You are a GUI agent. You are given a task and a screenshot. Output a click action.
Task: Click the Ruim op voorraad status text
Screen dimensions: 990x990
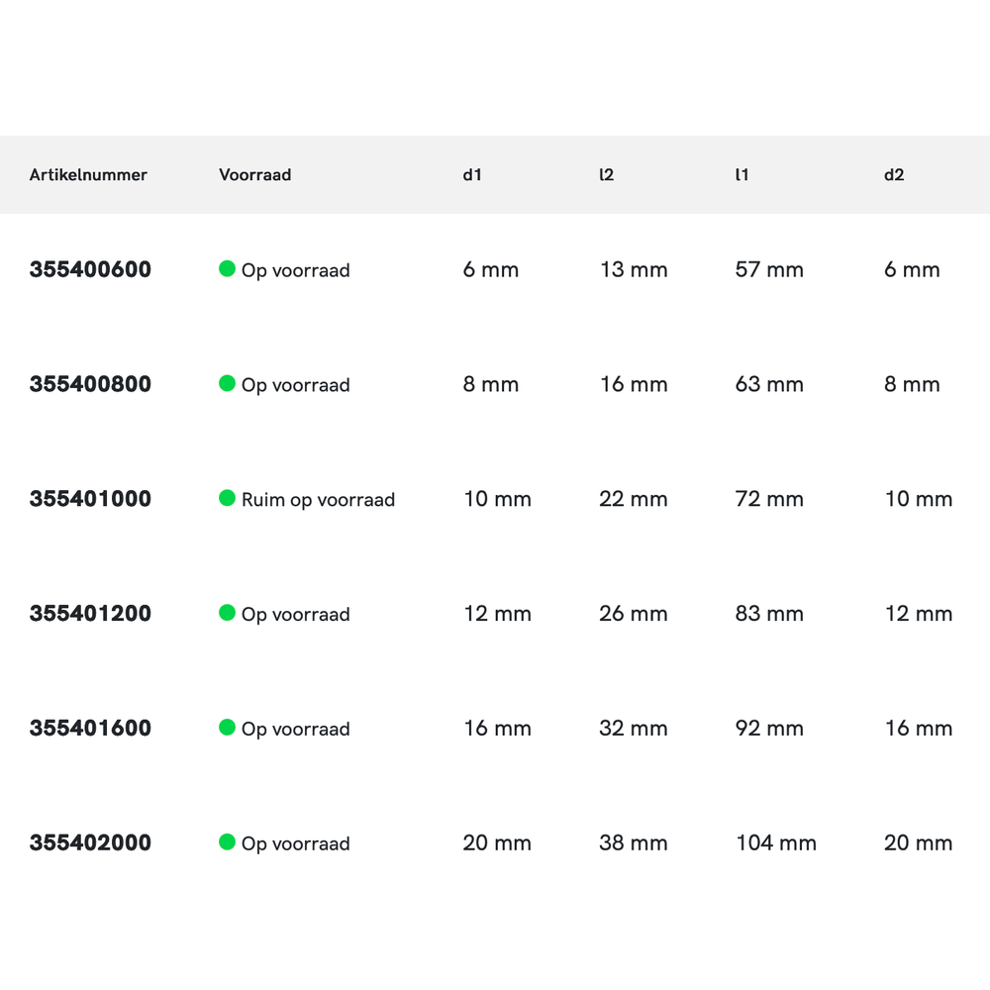click(318, 500)
